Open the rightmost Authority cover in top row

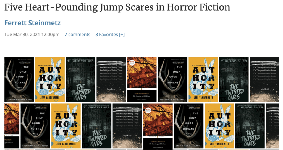coord(203,79)
